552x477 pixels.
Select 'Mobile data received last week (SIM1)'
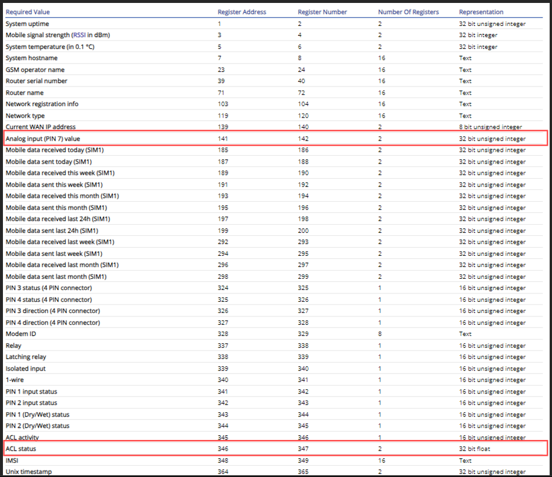[x=60, y=242]
